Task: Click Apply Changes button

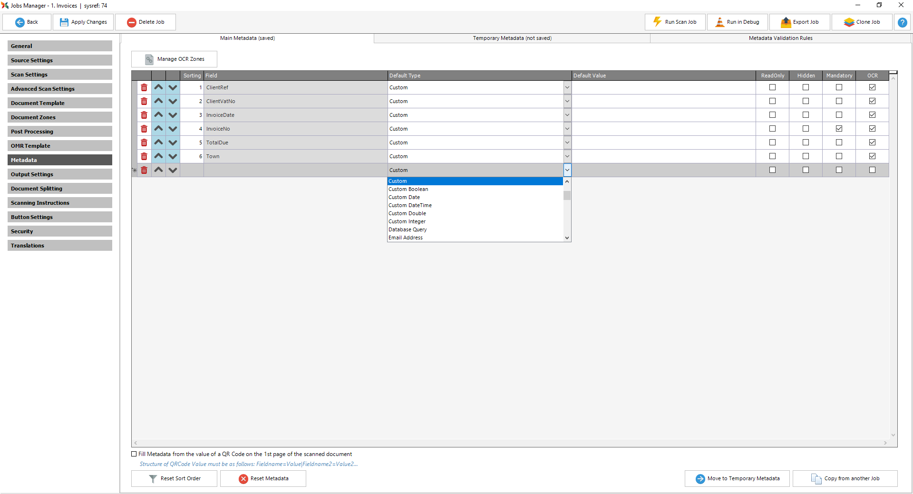Action: coord(83,22)
